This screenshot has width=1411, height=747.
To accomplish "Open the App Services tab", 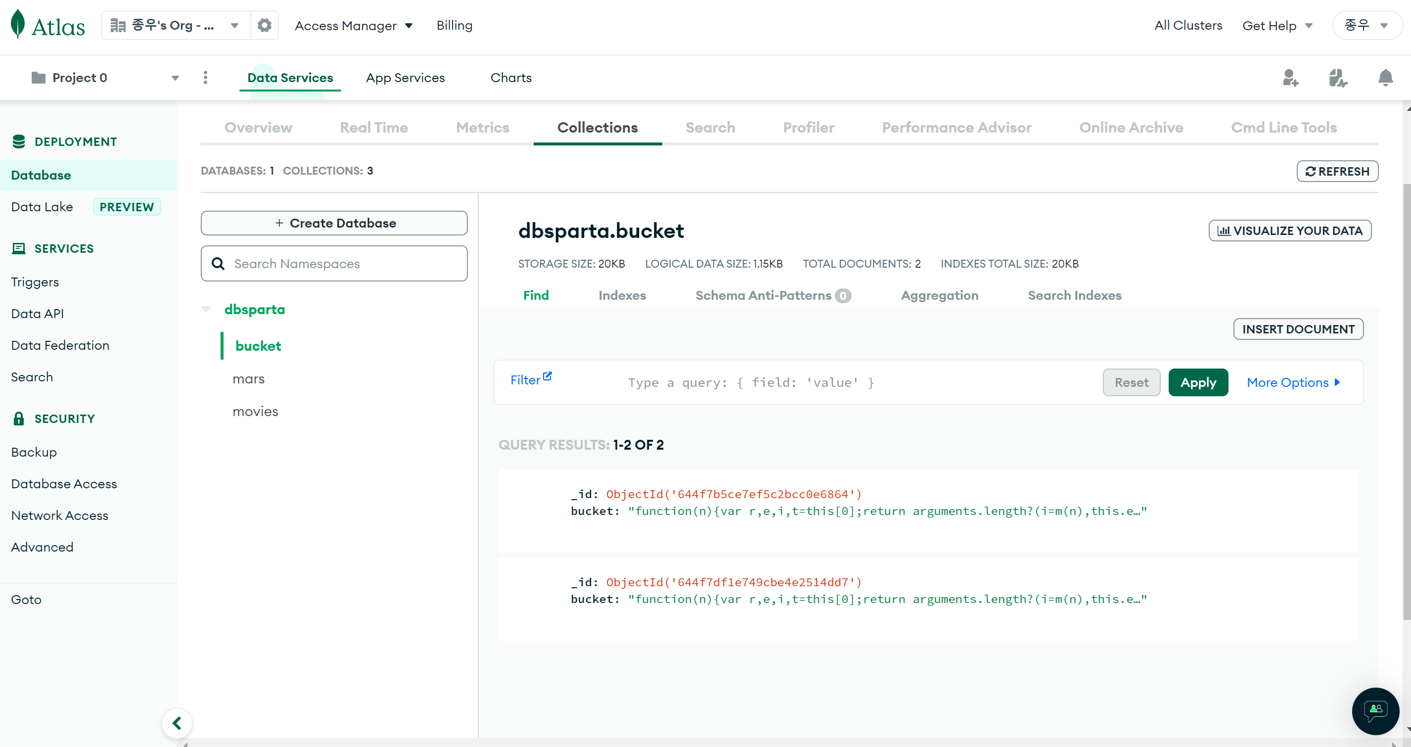I will pos(406,78).
